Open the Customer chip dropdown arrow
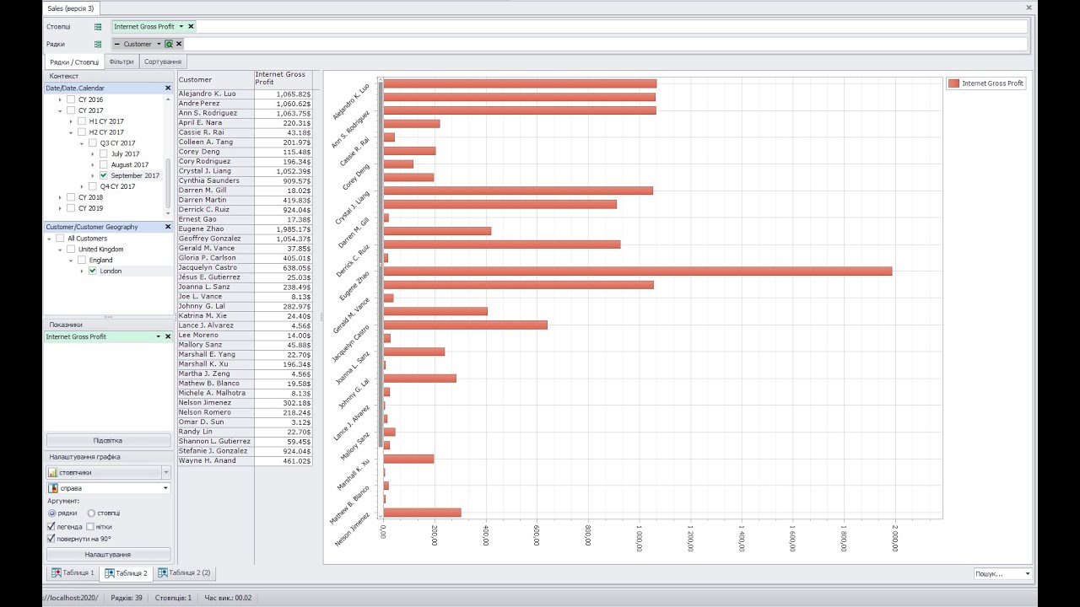 pos(159,44)
